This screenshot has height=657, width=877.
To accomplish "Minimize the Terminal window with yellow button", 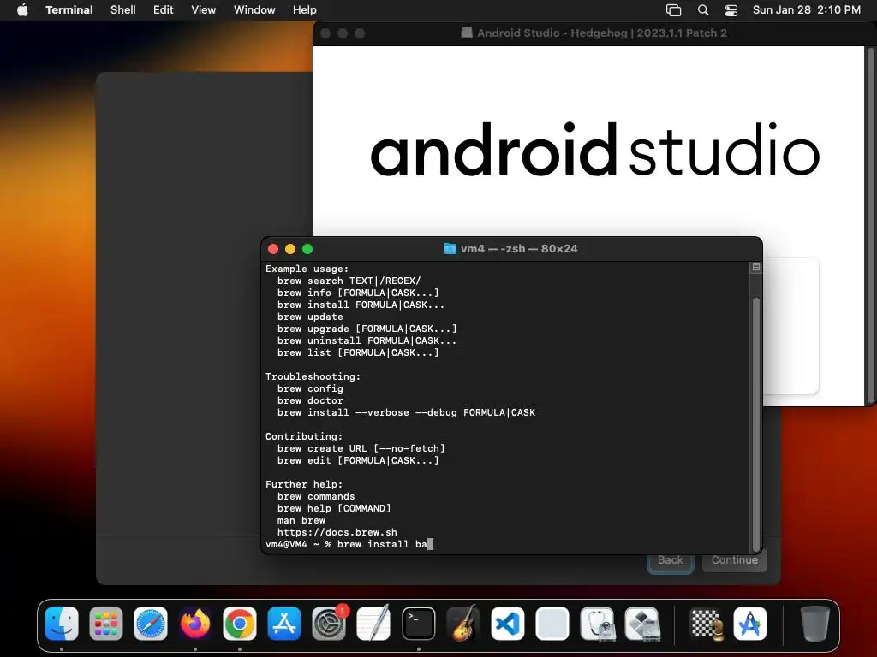I will [x=290, y=249].
